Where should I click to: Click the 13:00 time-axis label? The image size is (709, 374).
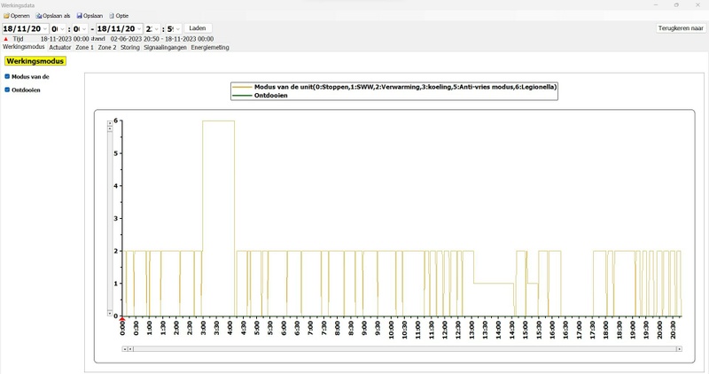pyautogui.click(x=471, y=330)
